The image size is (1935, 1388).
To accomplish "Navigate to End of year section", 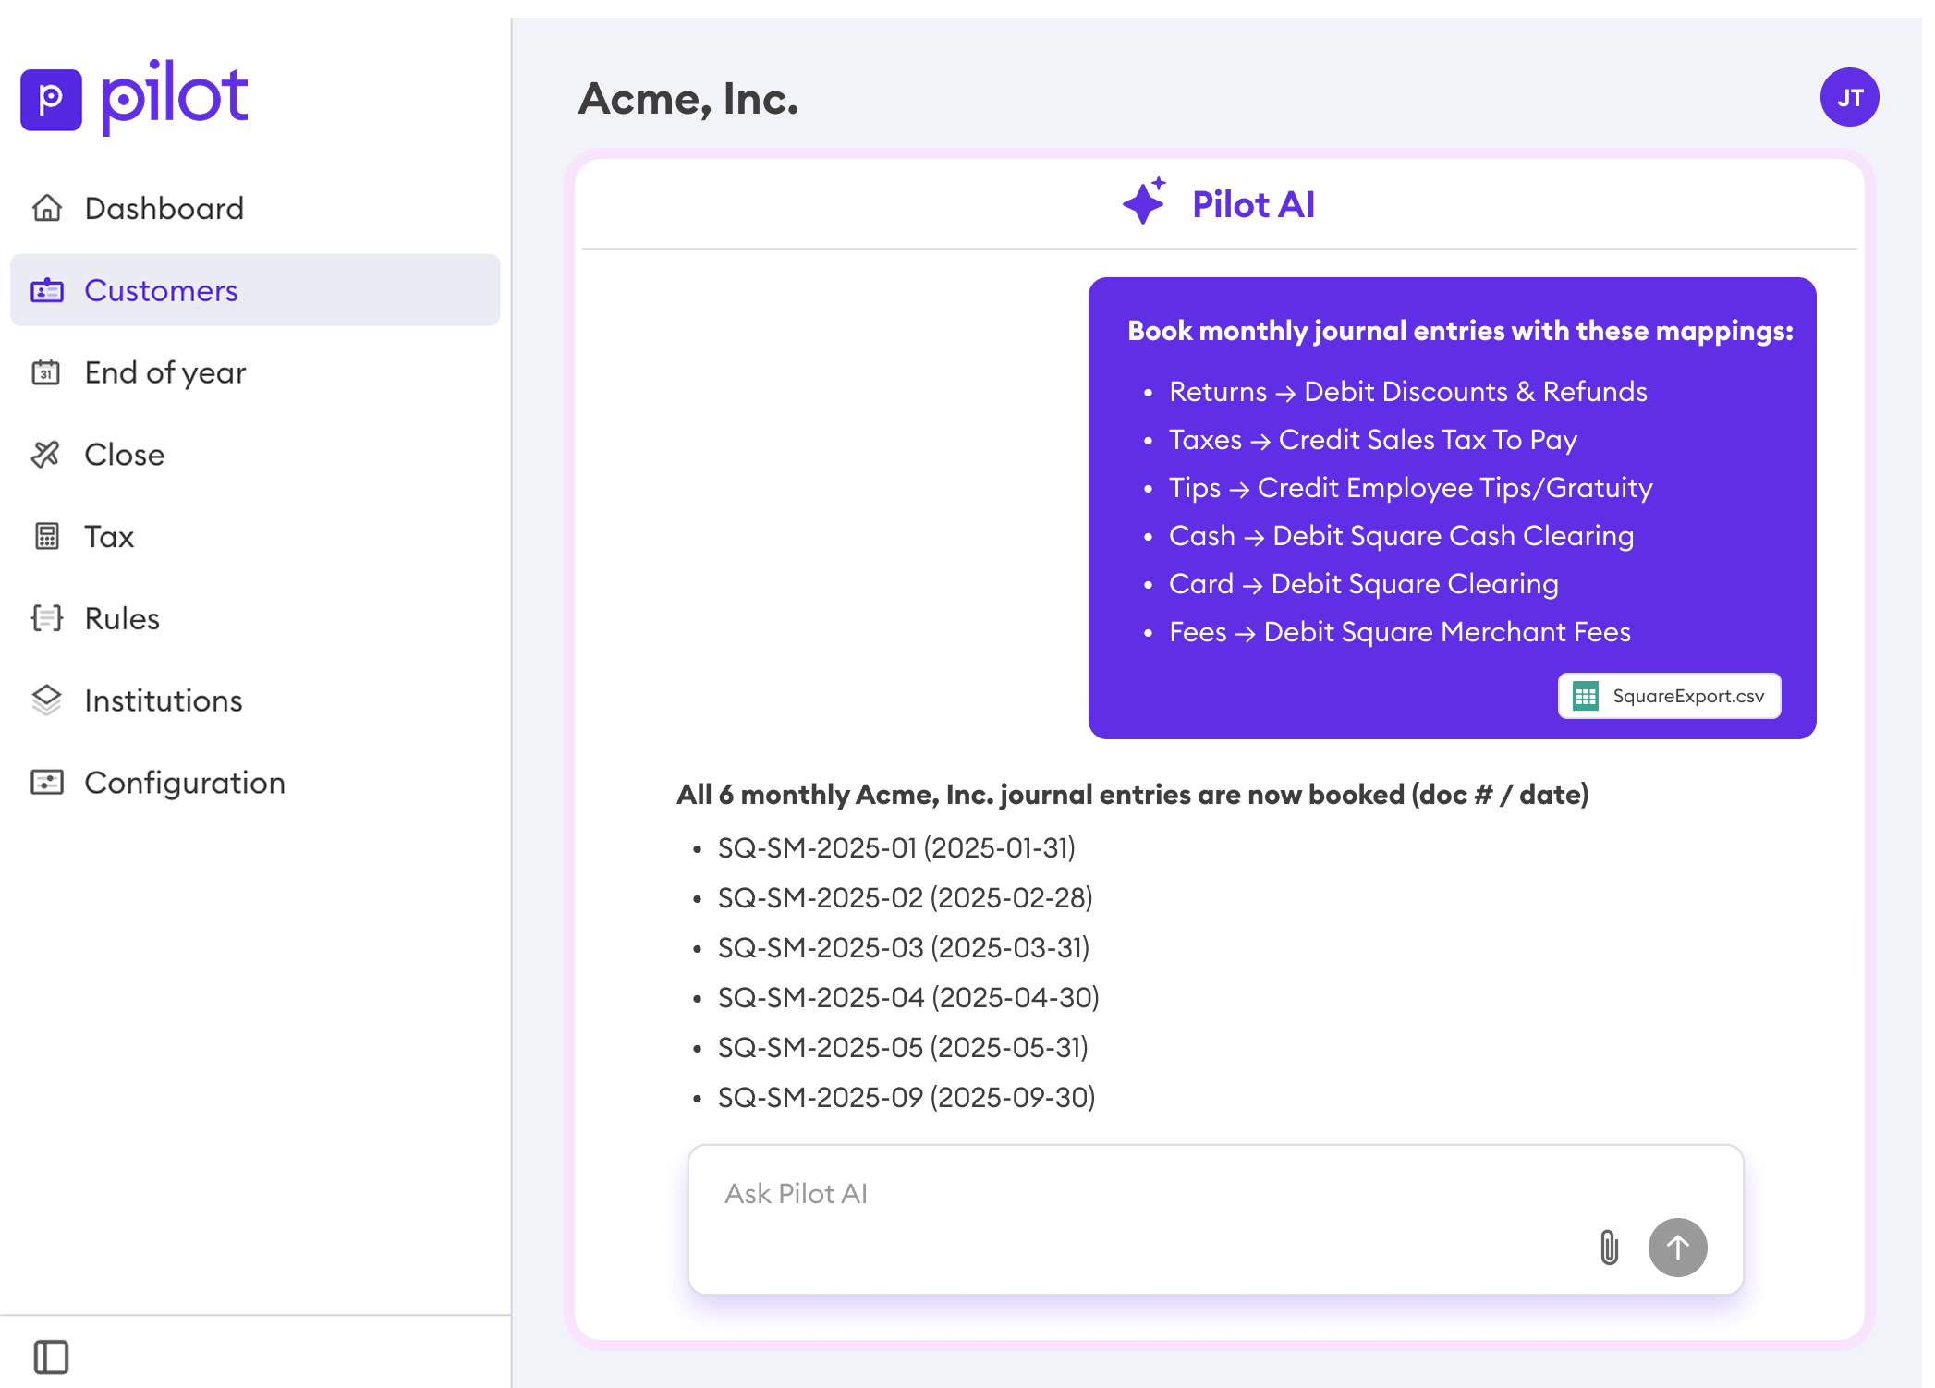I will (165, 372).
